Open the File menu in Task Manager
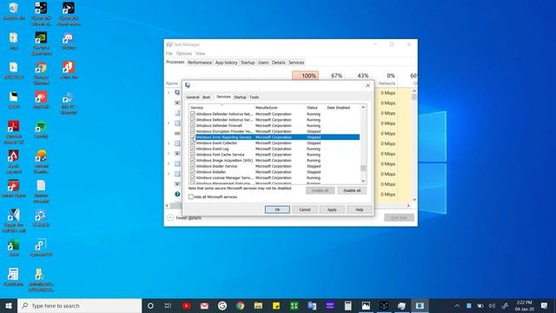This screenshot has height=313, width=556. pos(169,53)
